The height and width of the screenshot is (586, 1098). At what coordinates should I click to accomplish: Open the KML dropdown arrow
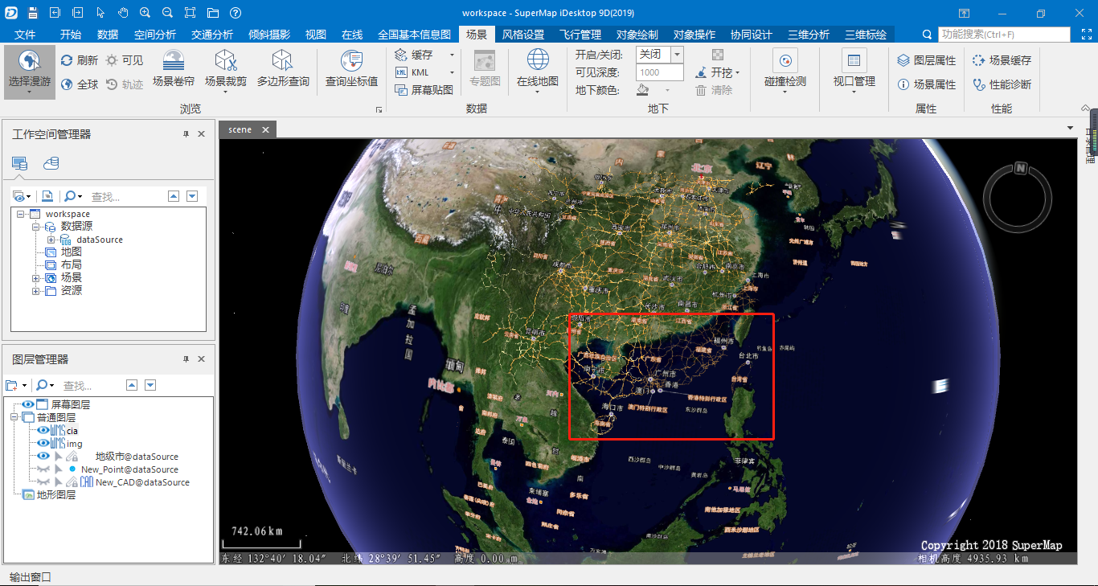point(453,72)
